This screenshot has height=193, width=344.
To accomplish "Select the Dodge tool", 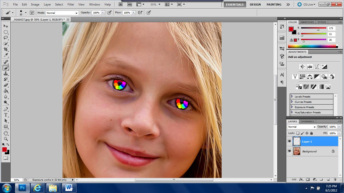I will [x=6, y=102].
